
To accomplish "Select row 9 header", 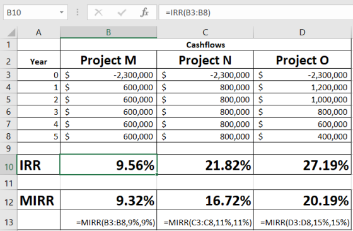I will 9,148.
